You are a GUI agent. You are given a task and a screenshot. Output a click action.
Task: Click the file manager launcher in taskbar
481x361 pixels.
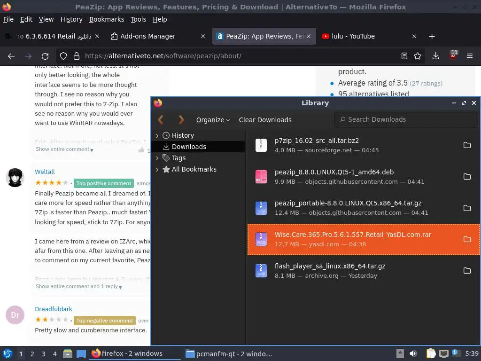pos(68,353)
